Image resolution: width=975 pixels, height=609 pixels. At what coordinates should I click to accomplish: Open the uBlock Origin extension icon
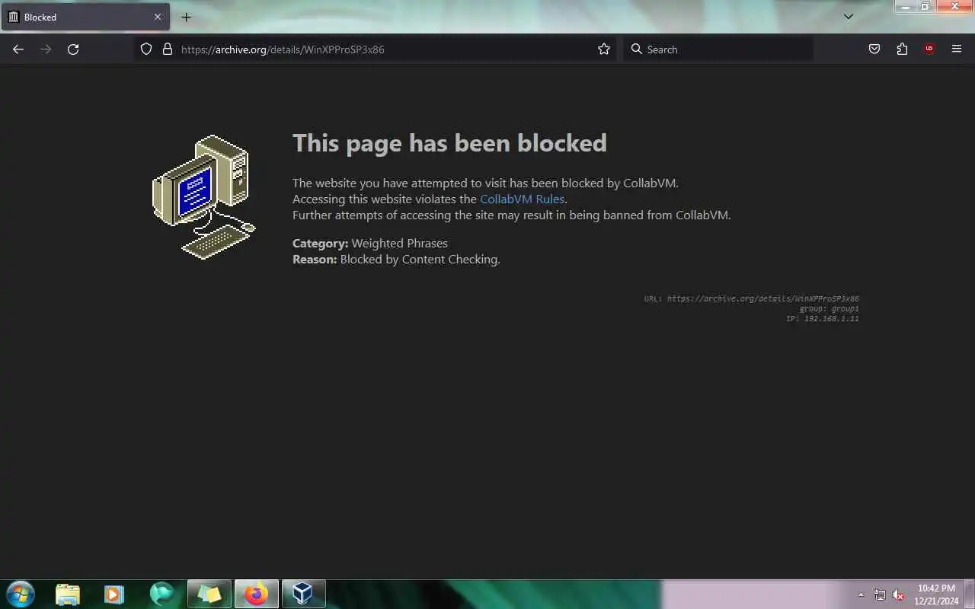click(x=929, y=49)
